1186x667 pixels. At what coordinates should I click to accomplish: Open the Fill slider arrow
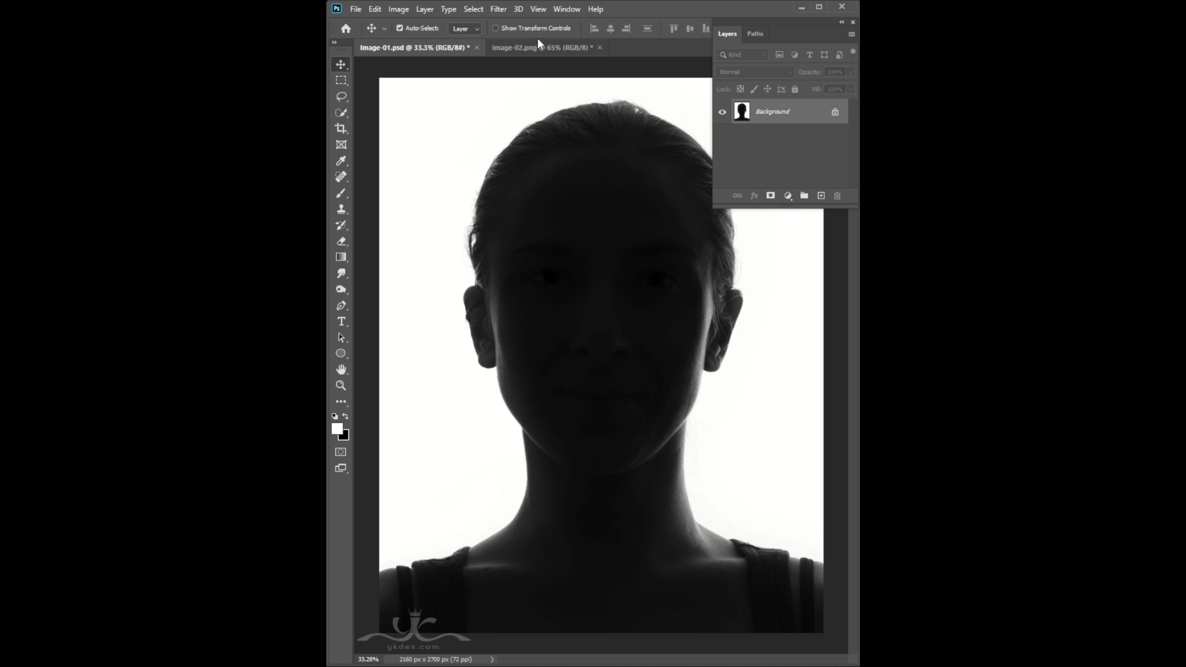click(851, 89)
